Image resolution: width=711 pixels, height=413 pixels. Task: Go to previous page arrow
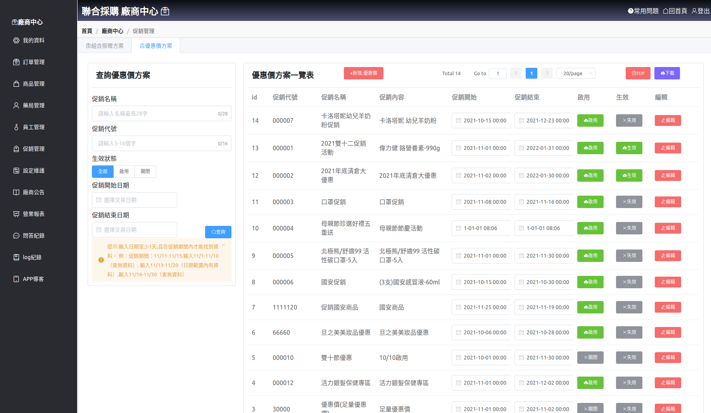(x=516, y=73)
